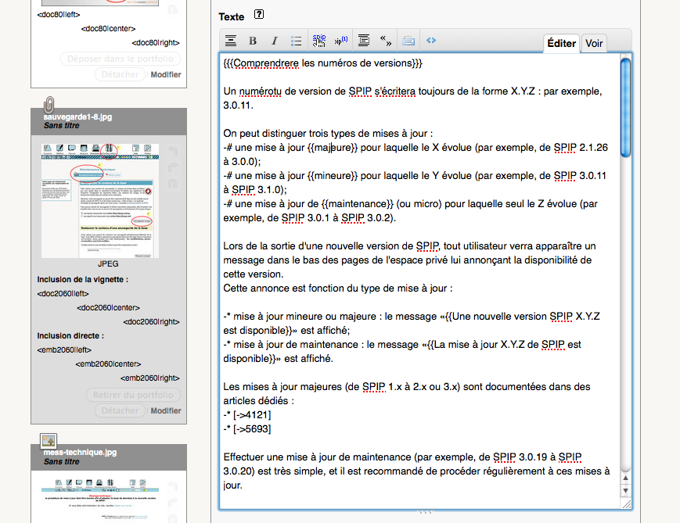Click the intertitre heading toolbar icon

click(x=231, y=41)
